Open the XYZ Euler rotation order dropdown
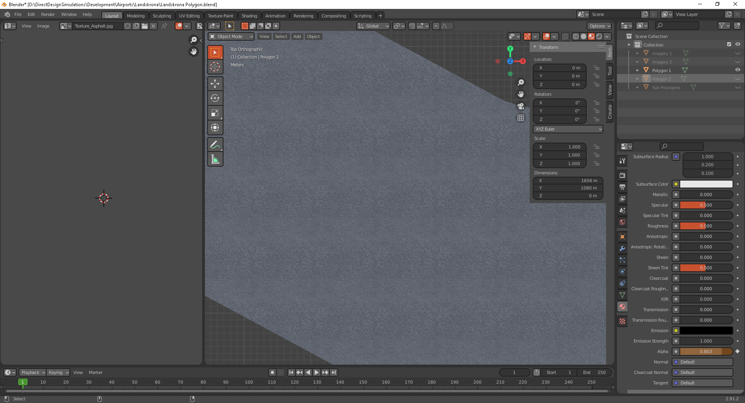745x403 pixels. click(568, 129)
